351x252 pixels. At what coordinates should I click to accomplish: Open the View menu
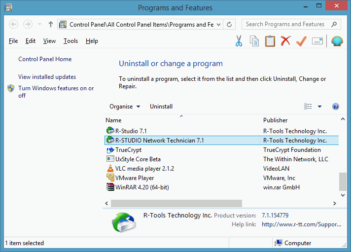[49, 41]
